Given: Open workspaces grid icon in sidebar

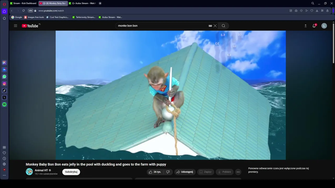Looking at the screenshot, I should point(4,148).
